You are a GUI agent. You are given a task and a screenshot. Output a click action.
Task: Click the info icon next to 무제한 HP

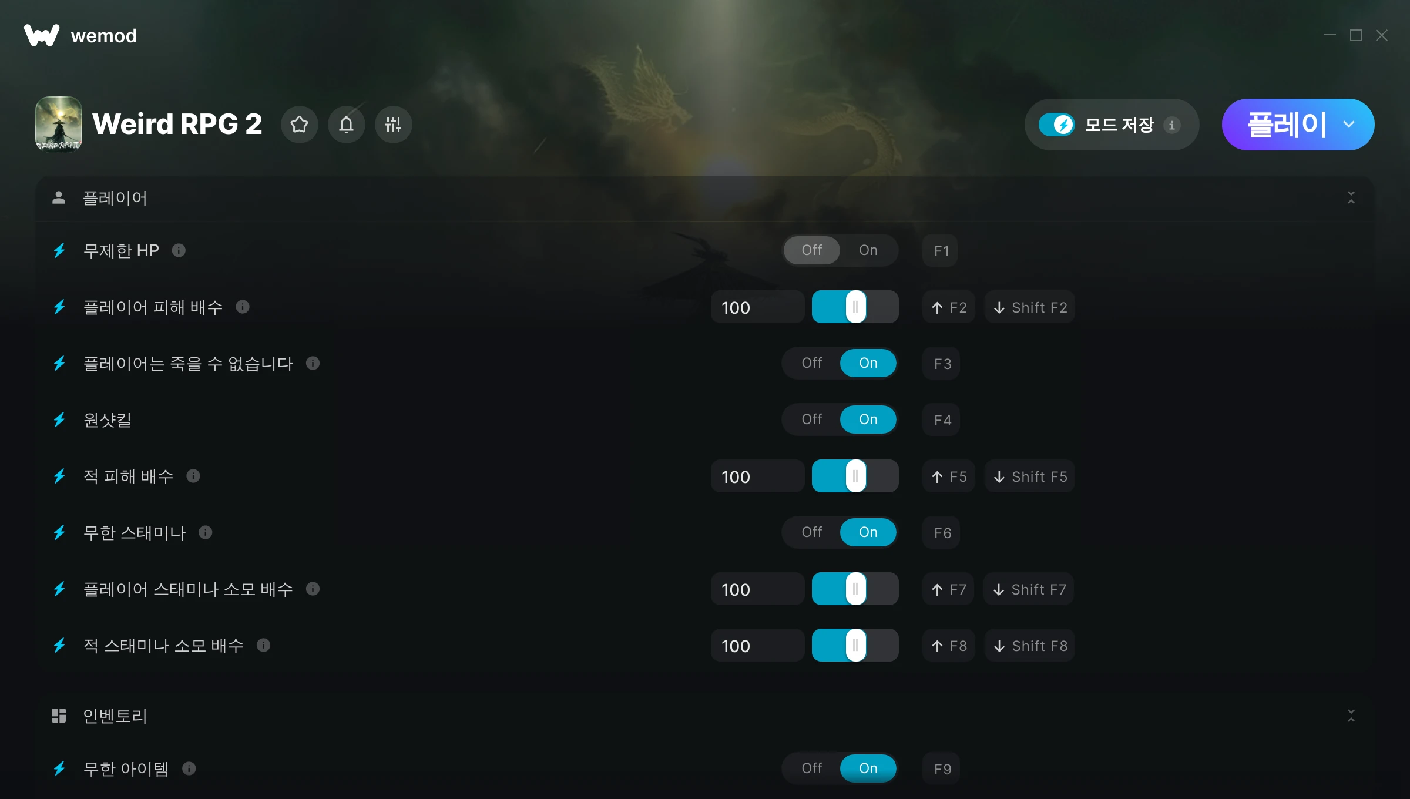point(179,251)
